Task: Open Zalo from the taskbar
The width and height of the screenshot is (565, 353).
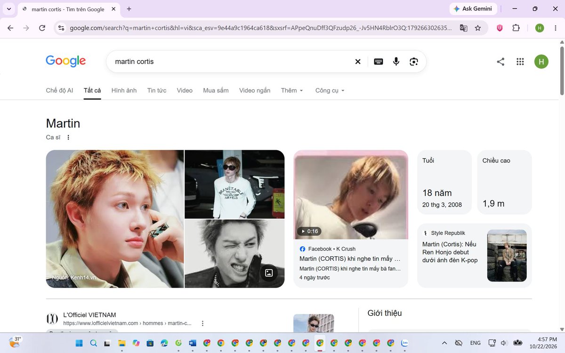Action: click(x=404, y=343)
